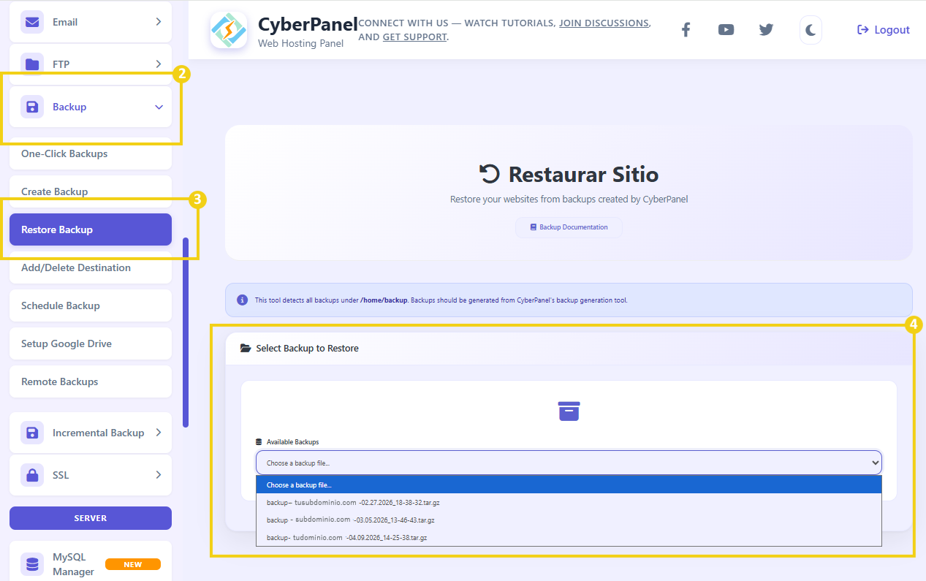Open One-Click Backups submenu item
Screen dimensions: 926x581
91,153
